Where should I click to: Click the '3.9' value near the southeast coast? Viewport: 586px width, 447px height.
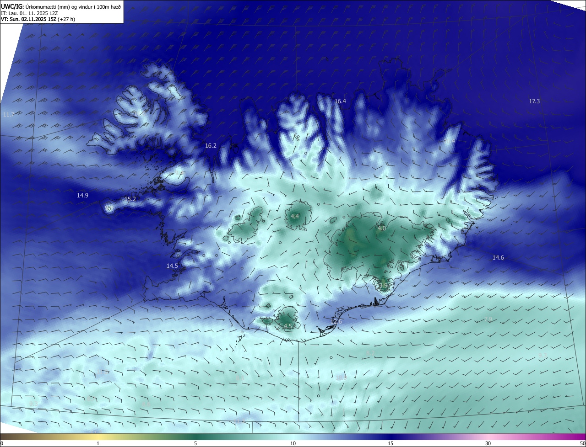pos(383,286)
